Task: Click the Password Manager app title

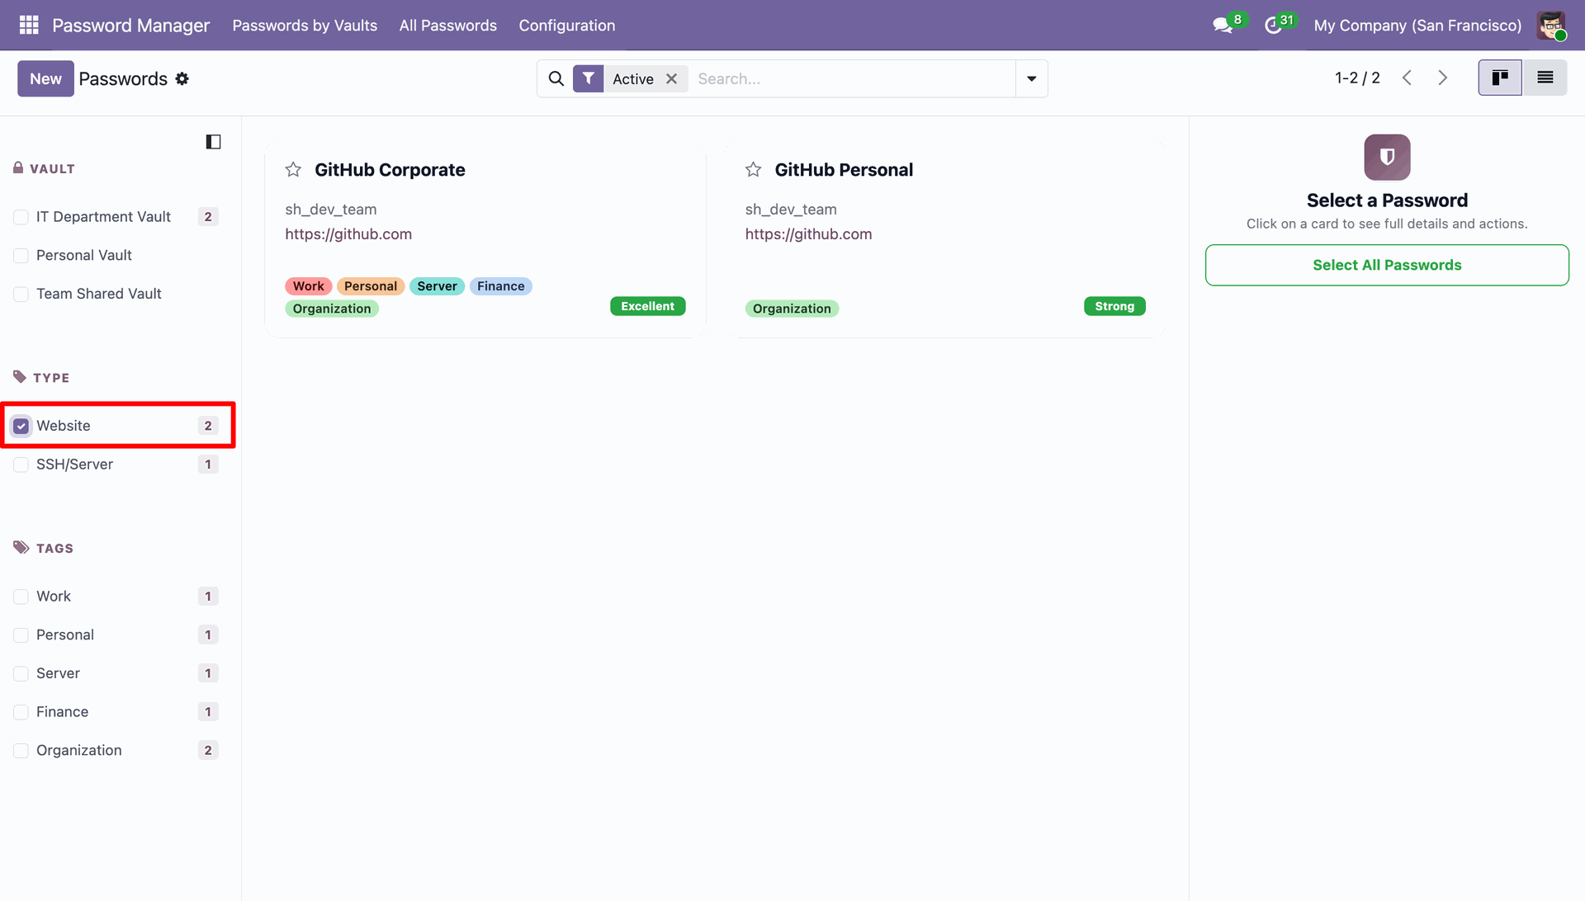Action: click(131, 26)
